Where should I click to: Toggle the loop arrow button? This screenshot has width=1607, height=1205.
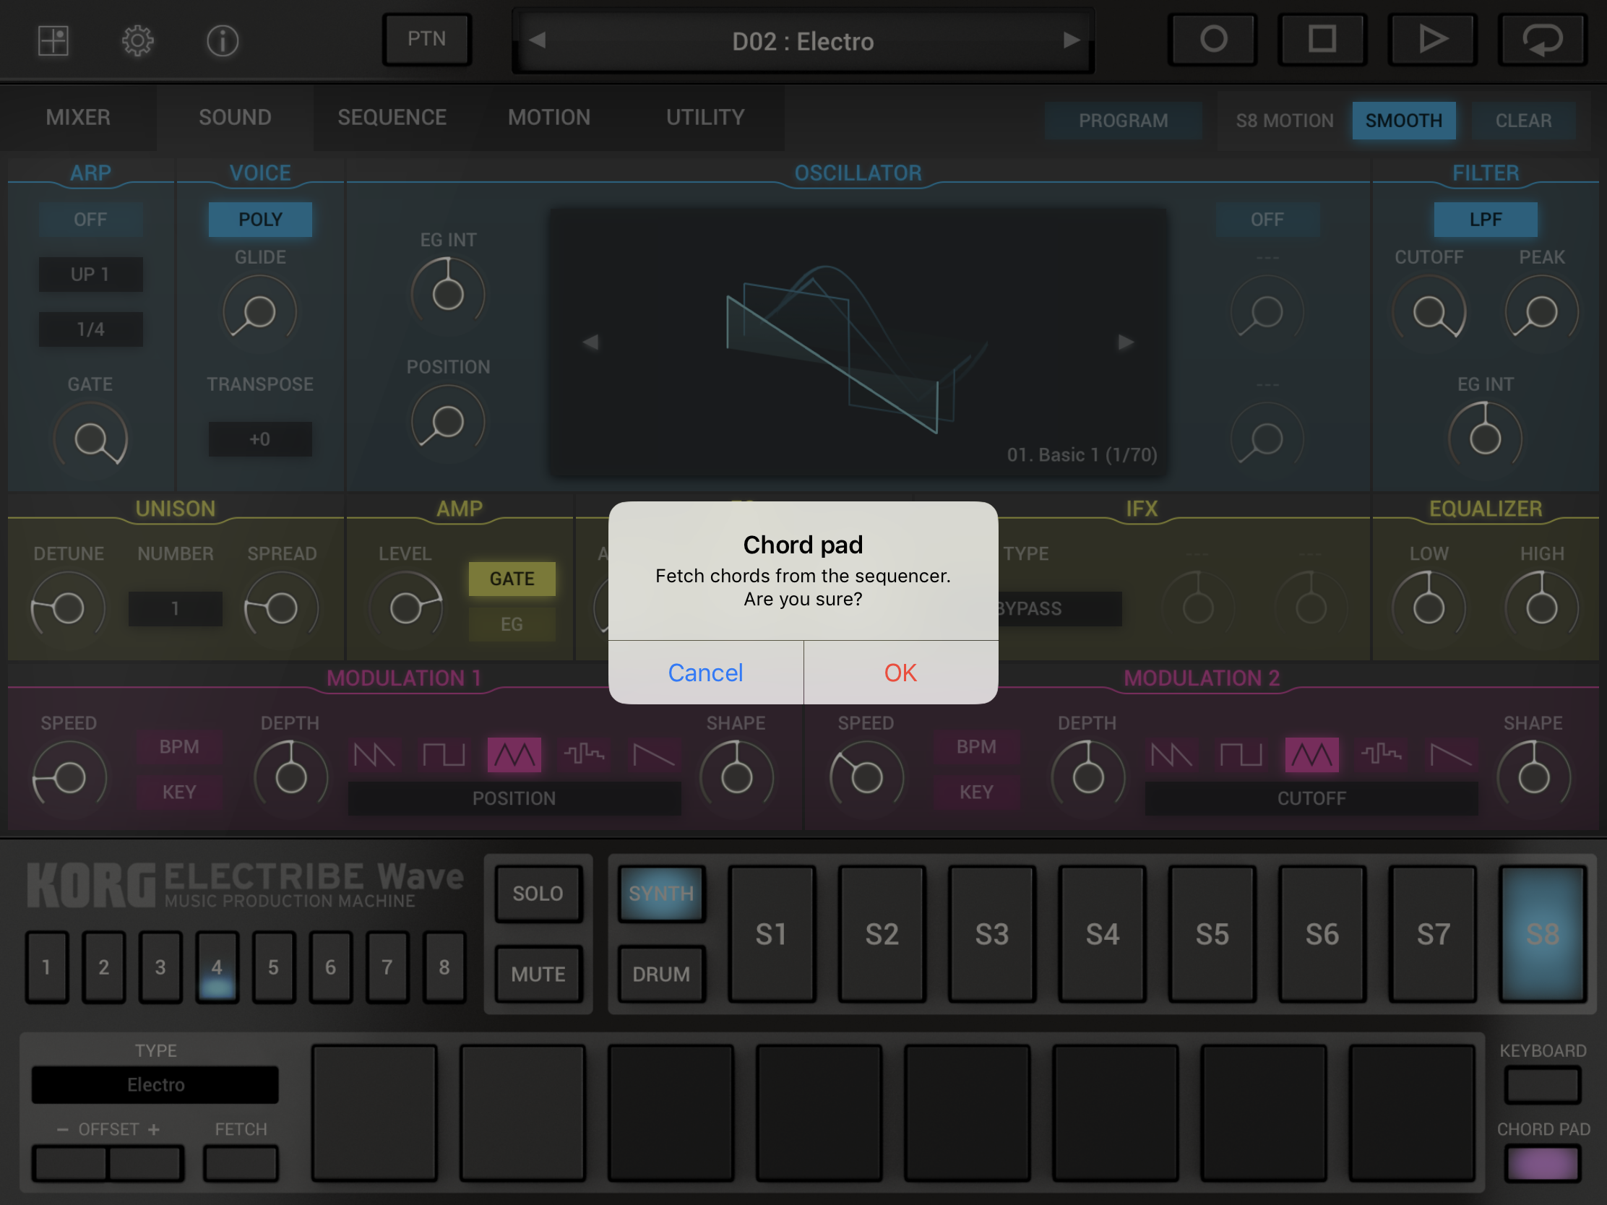coord(1542,39)
